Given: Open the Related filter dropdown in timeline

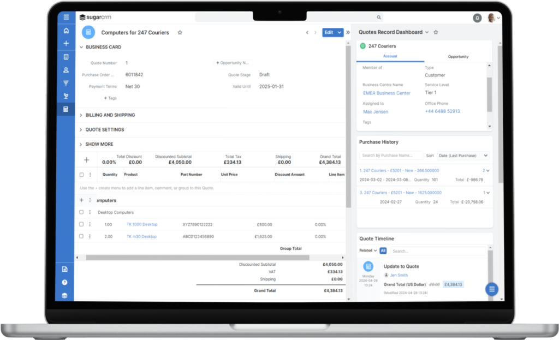Looking at the screenshot, I should (368, 250).
